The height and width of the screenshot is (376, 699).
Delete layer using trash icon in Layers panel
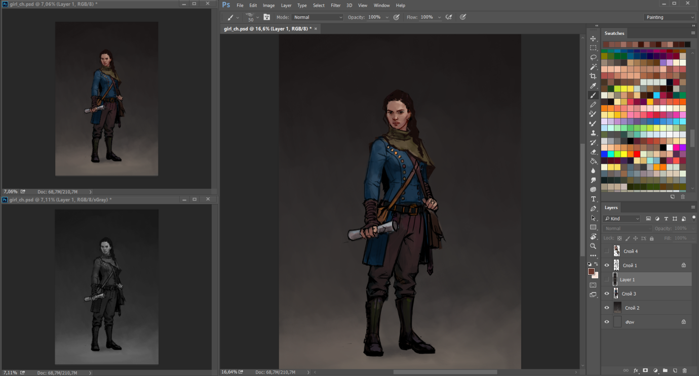pos(684,370)
